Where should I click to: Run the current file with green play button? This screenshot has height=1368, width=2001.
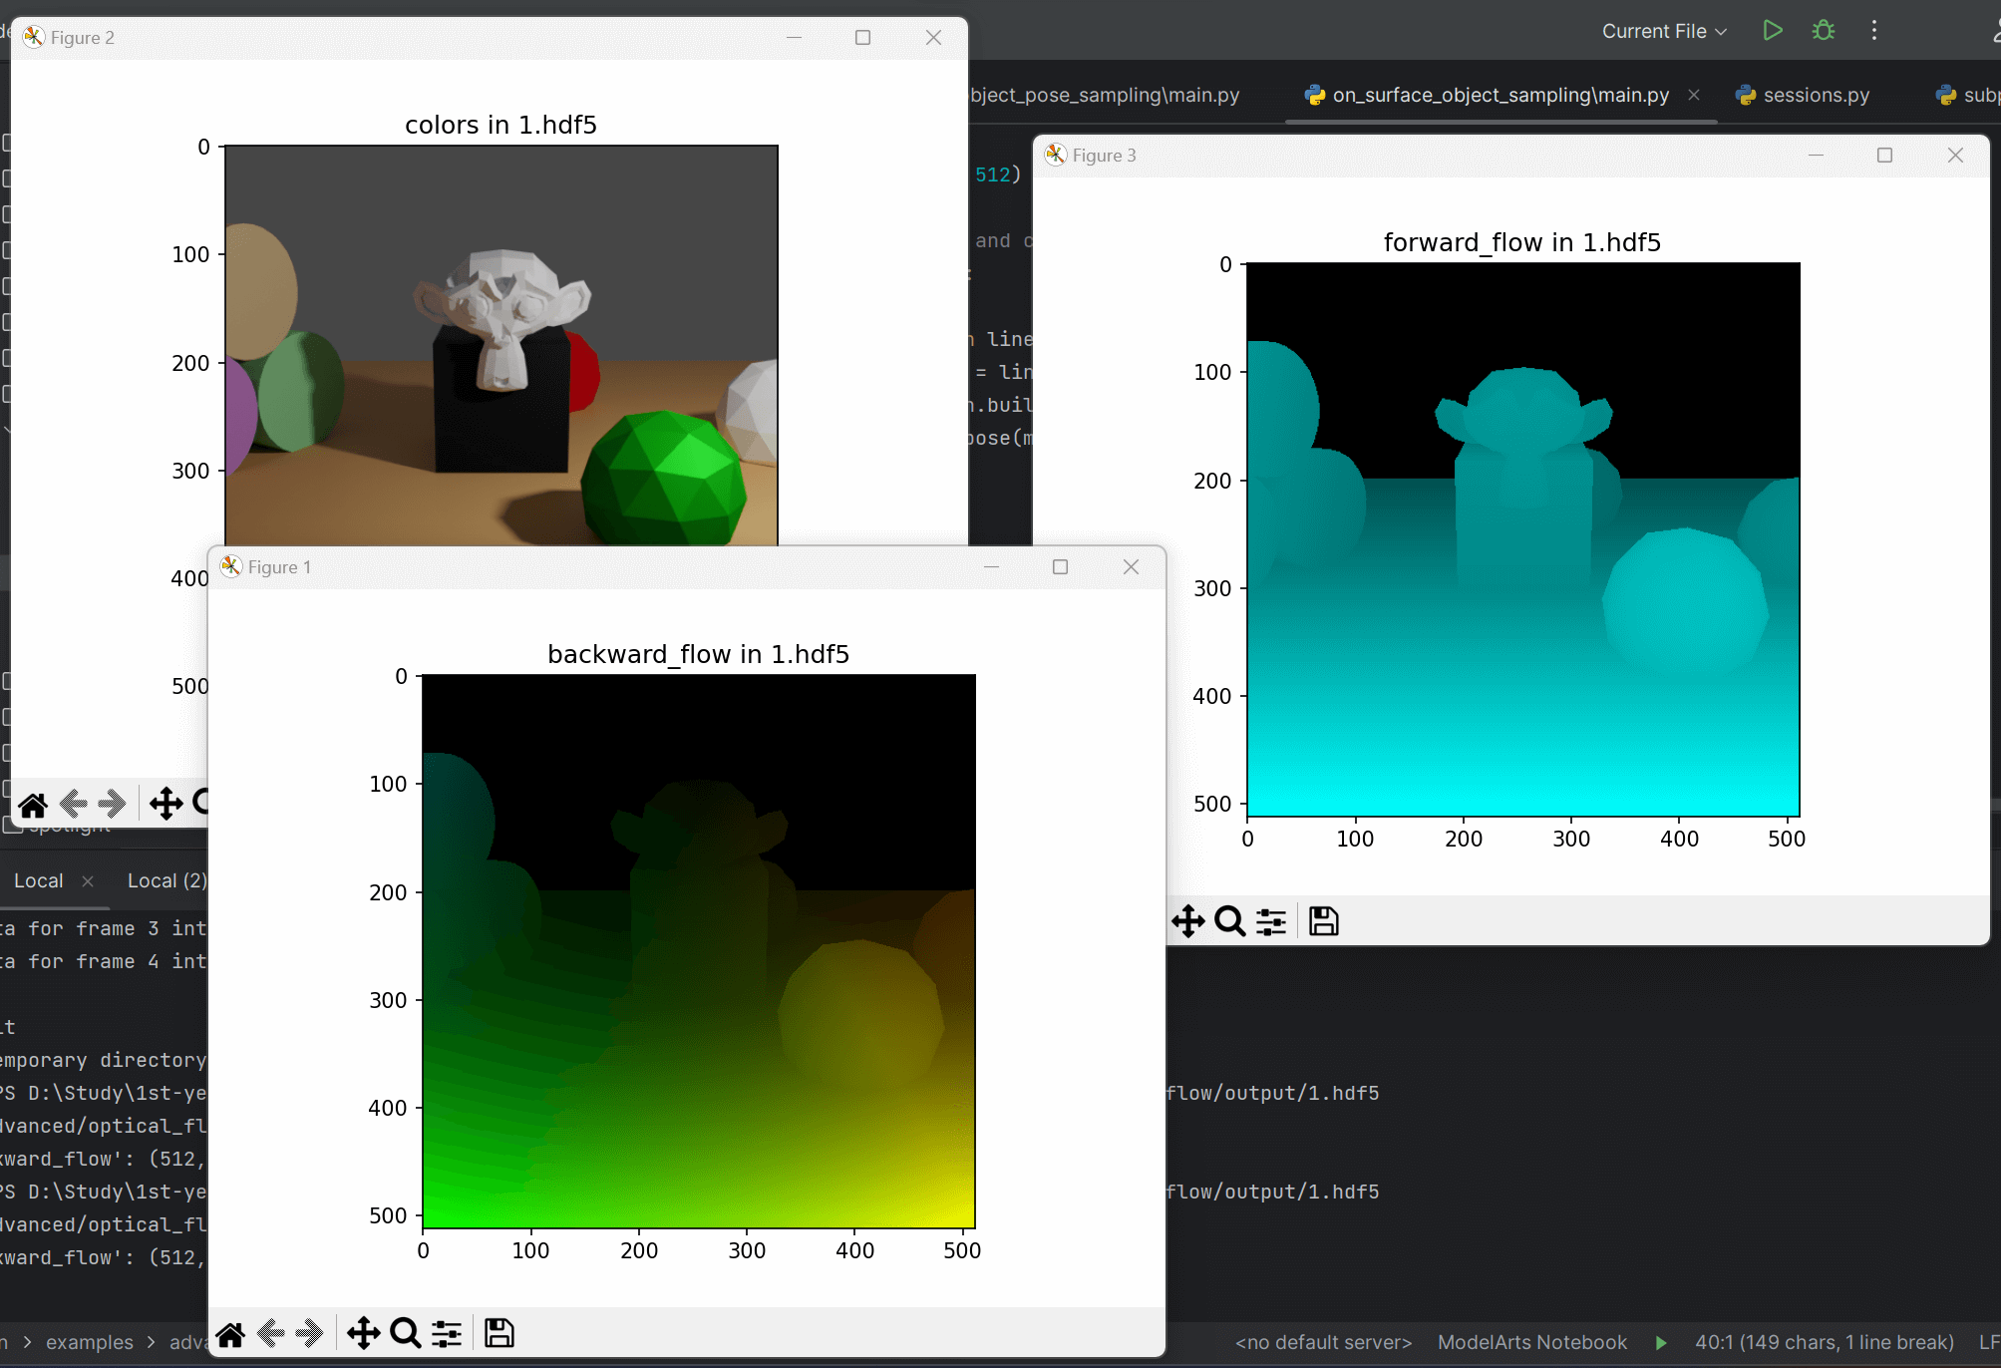[x=1773, y=31]
